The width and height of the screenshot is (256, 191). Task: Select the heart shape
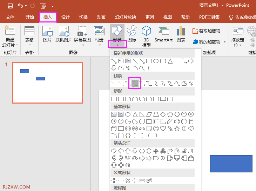click(163, 129)
